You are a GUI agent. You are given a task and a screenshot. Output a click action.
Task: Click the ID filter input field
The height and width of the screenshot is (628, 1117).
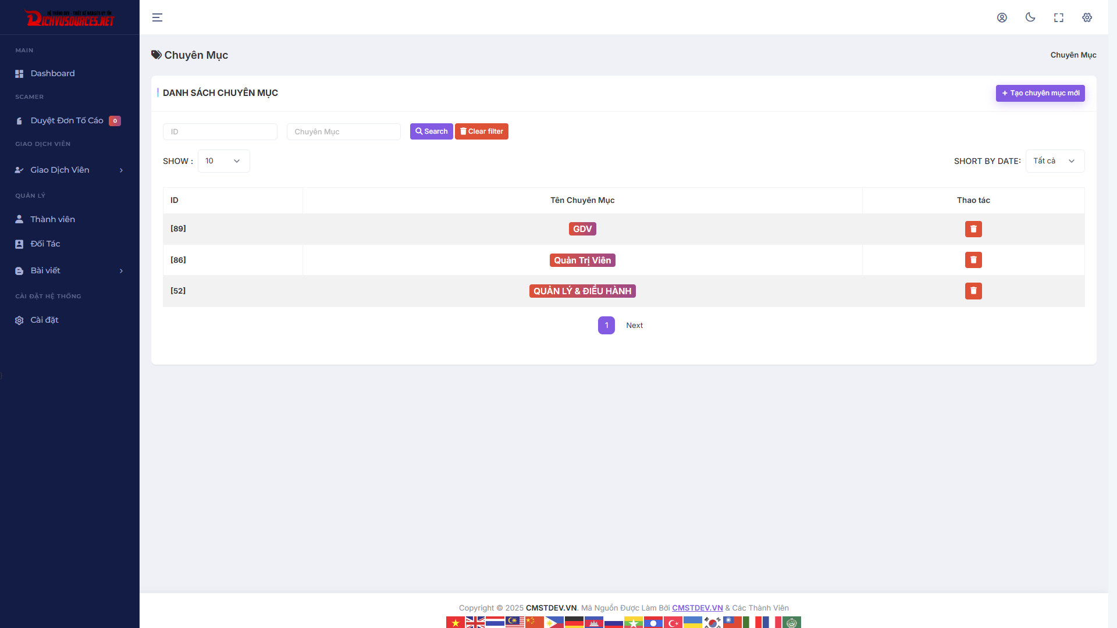pos(220,131)
